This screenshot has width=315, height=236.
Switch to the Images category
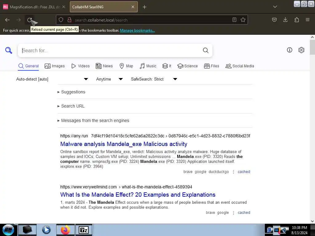tap(55, 66)
